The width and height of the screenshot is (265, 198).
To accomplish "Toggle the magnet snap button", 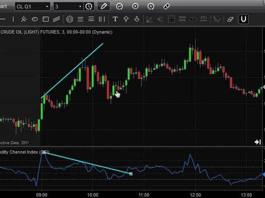I will 243,19.
